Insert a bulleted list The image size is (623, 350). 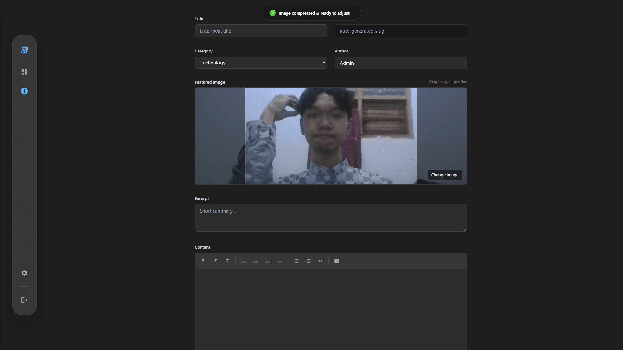(296, 261)
